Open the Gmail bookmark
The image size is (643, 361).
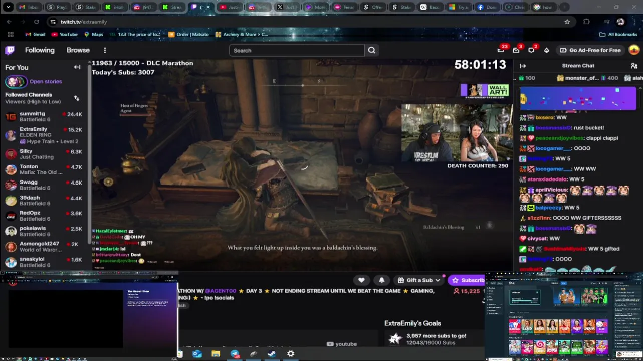coord(35,34)
